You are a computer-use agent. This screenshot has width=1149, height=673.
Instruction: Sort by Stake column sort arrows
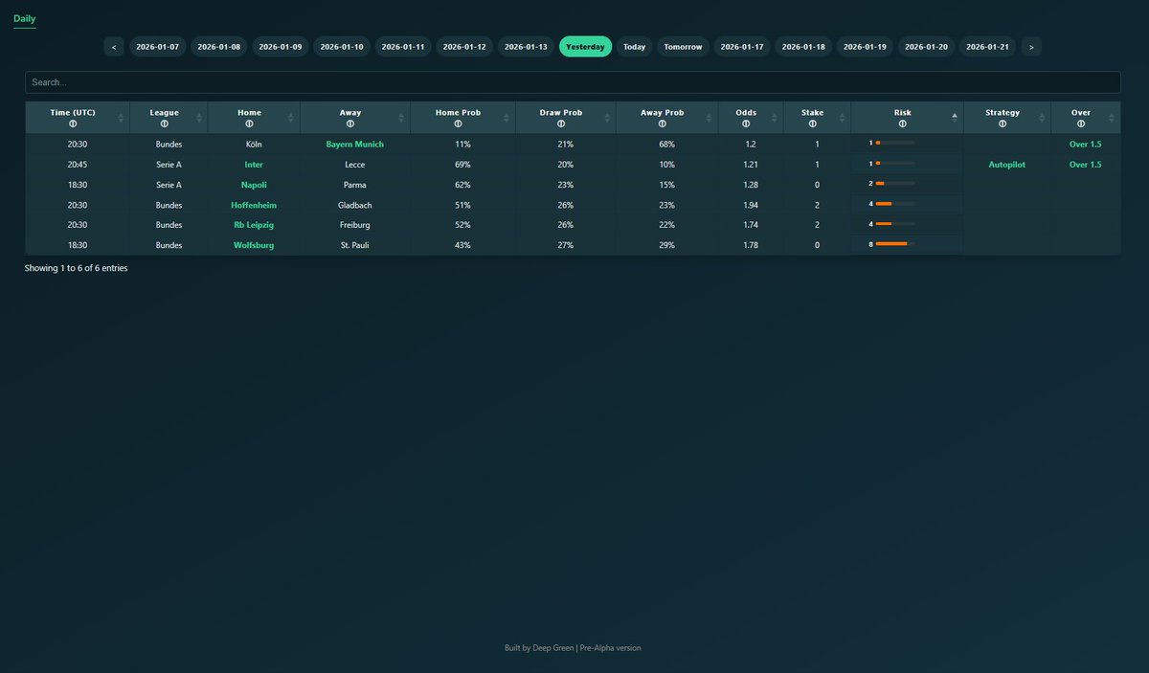click(x=841, y=118)
